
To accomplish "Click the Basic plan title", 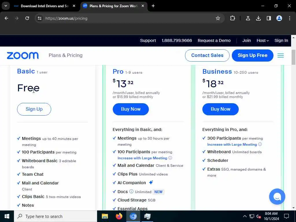I will pos(26,71).
